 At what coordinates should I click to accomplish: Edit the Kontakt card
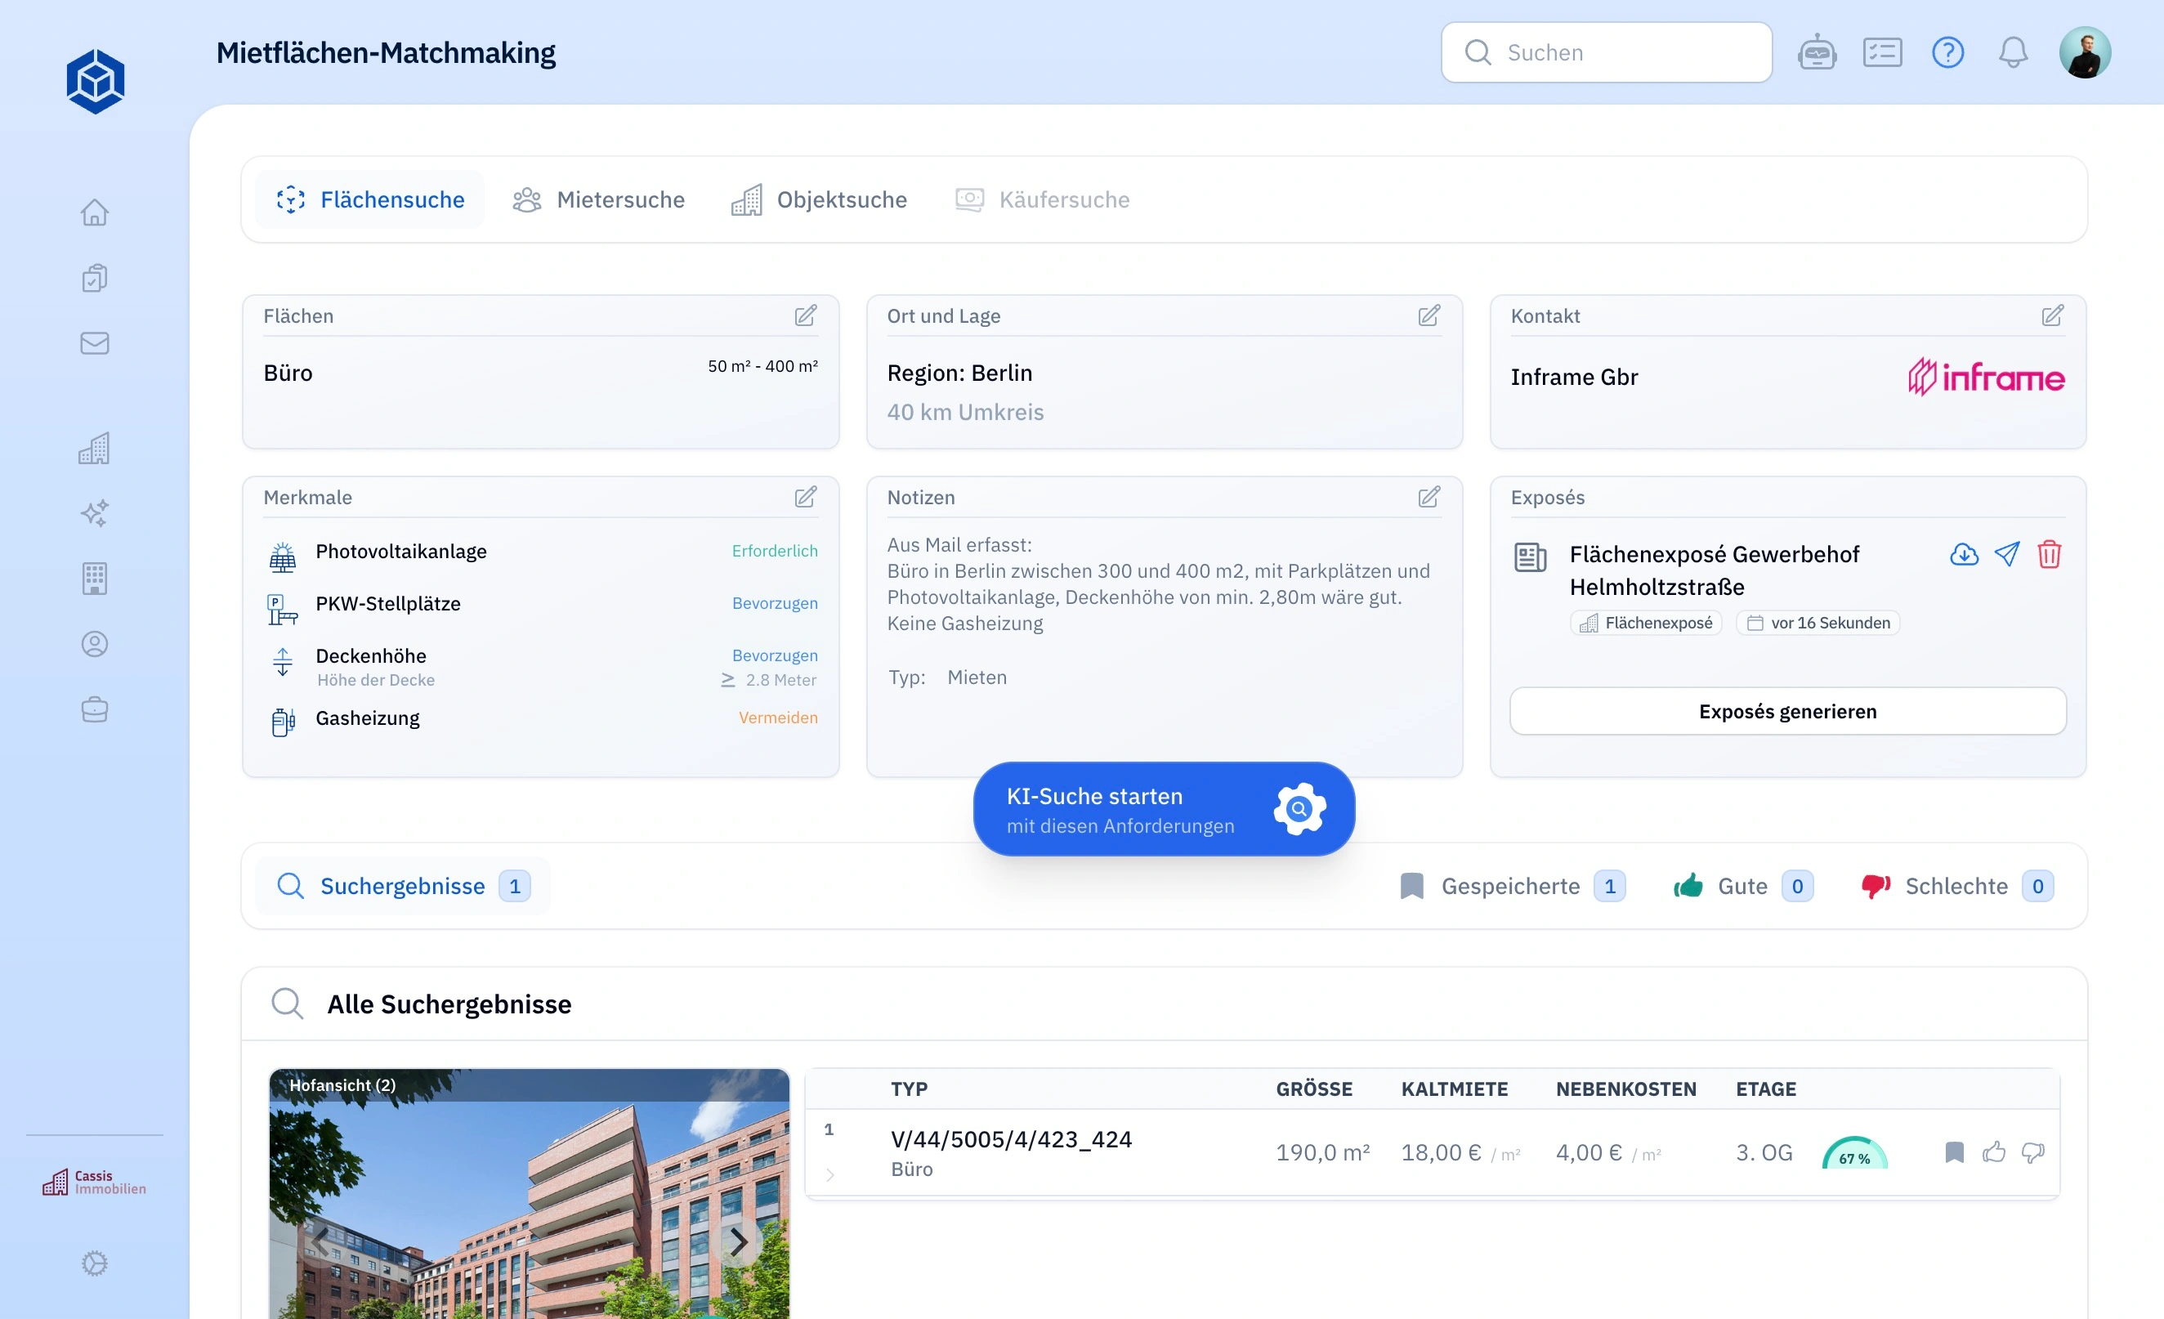click(2054, 316)
